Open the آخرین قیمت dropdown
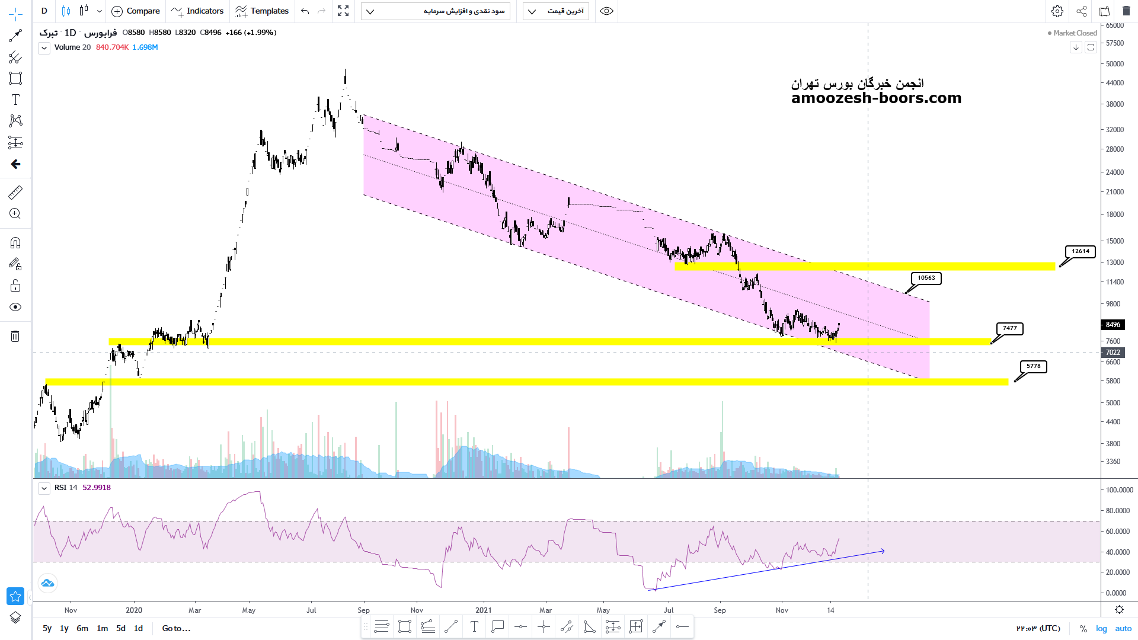This screenshot has height=640, width=1138. click(556, 11)
